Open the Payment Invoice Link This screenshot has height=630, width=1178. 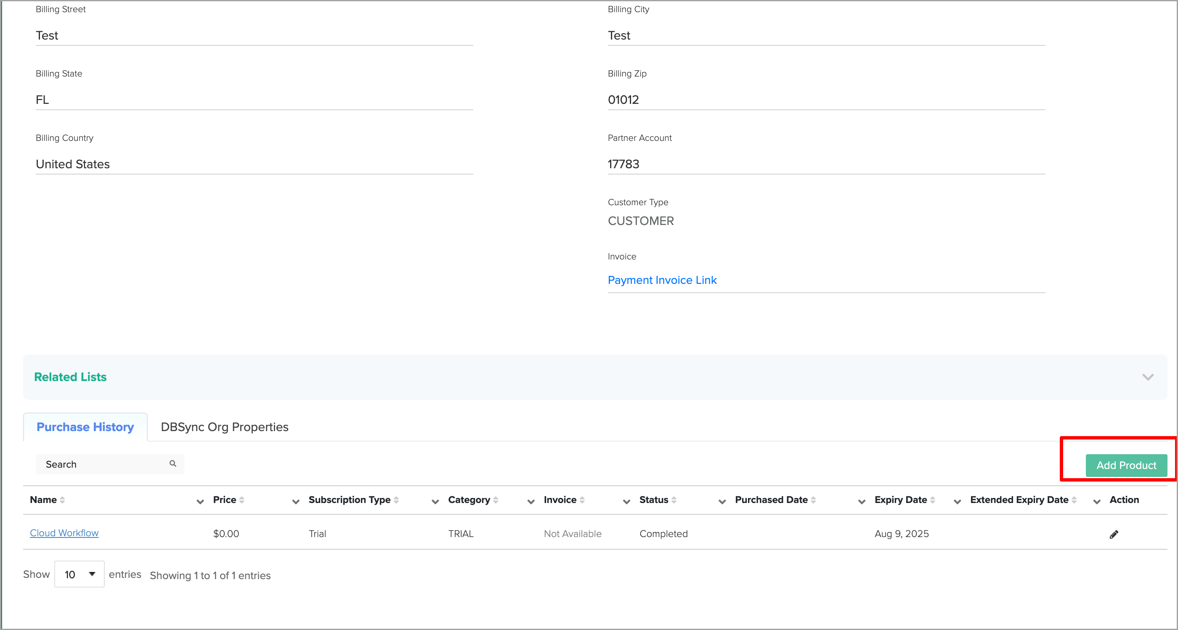(662, 280)
